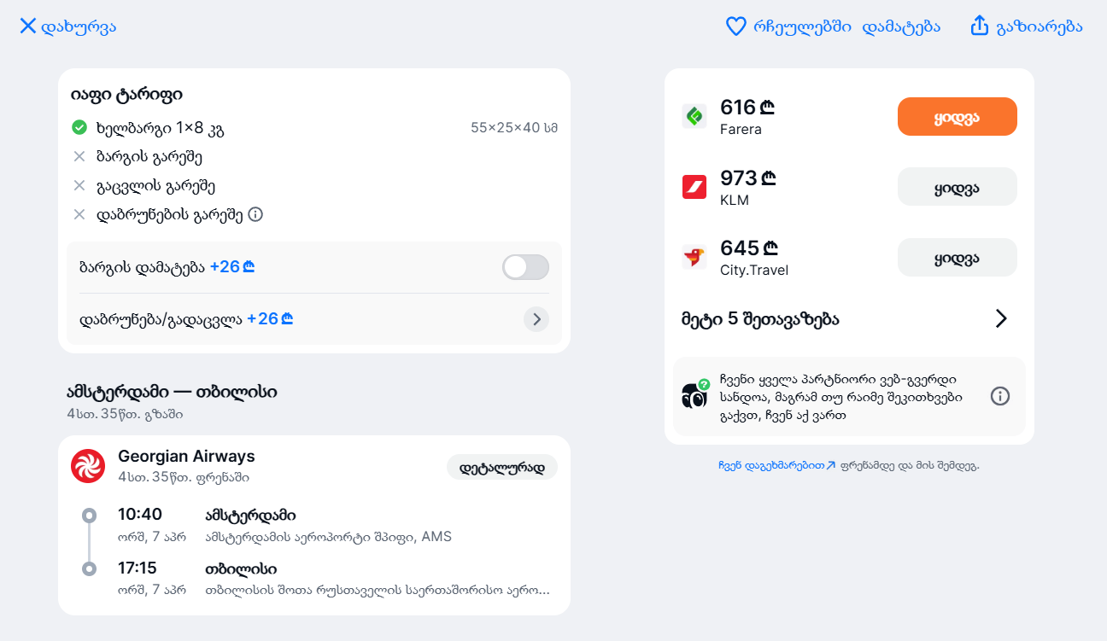Click the share icon at top right
The image size is (1107, 641).
click(979, 26)
